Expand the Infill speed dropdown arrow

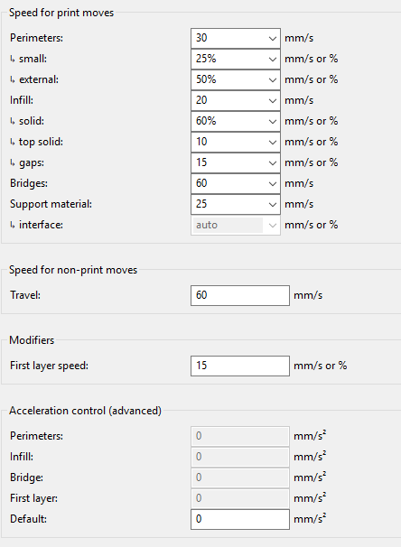(x=273, y=100)
